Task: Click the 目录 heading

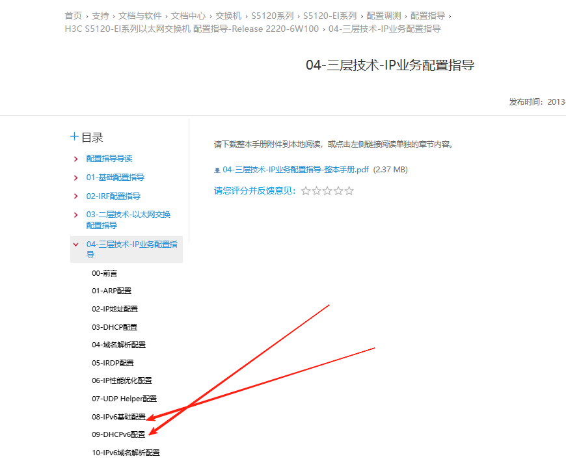Action: pos(92,137)
